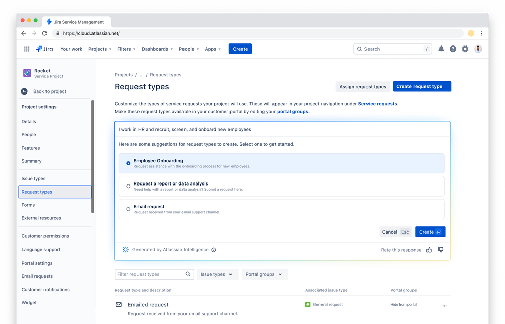Expand the Filters dropdown menu
The width and height of the screenshot is (505, 324).
(x=126, y=49)
